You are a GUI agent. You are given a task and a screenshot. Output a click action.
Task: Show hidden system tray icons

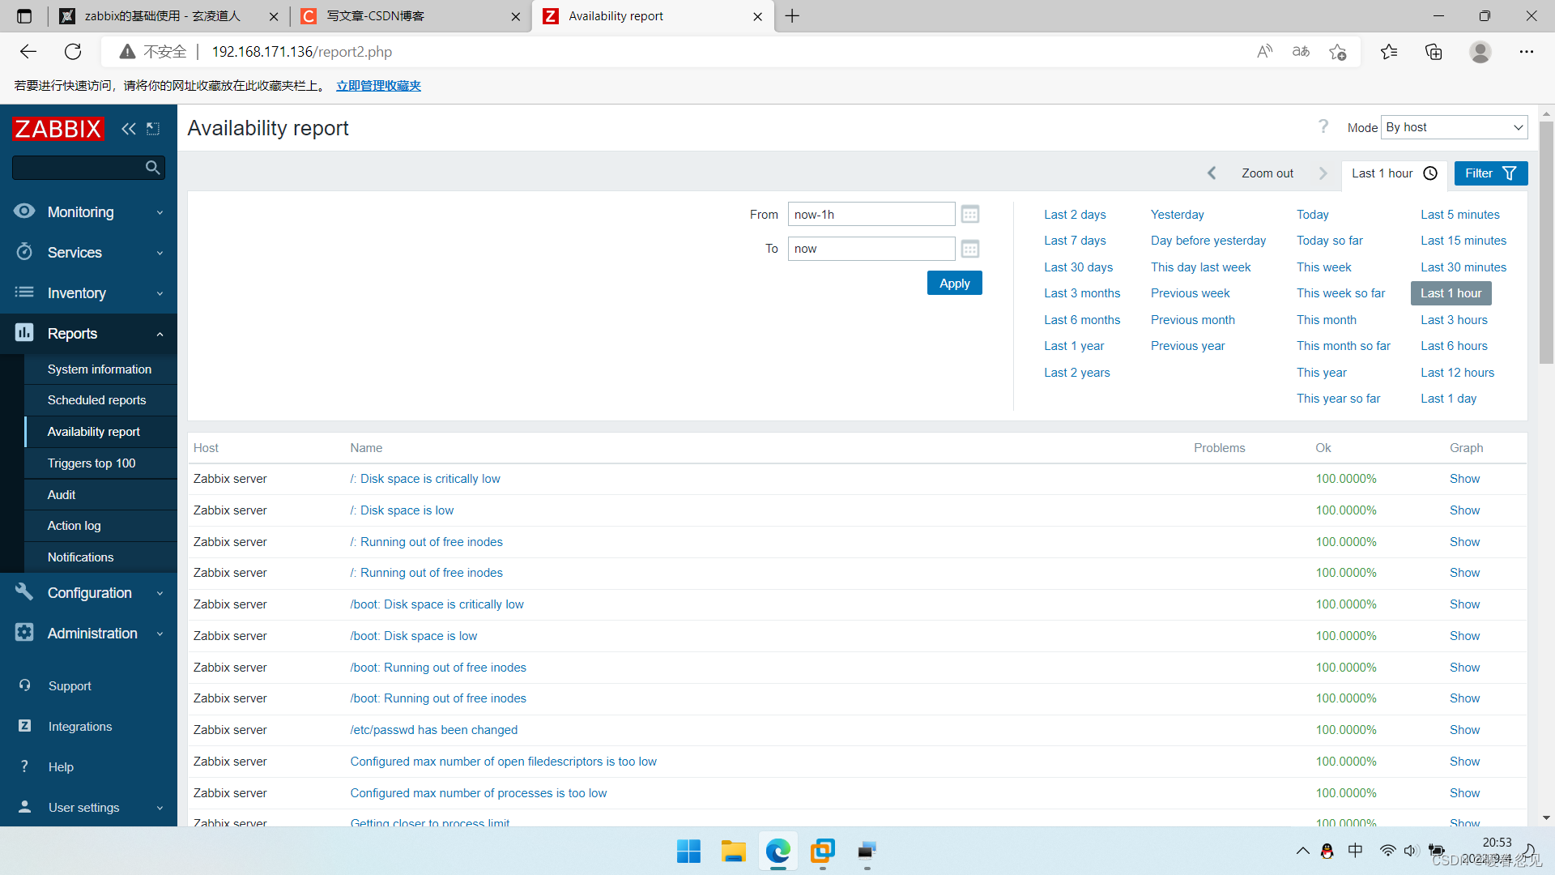pyautogui.click(x=1303, y=851)
